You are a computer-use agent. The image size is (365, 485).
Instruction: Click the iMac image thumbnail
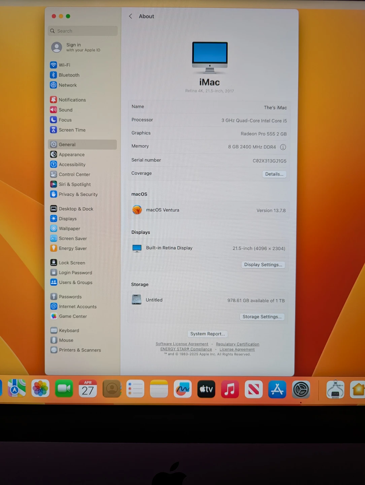(x=210, y=58)
